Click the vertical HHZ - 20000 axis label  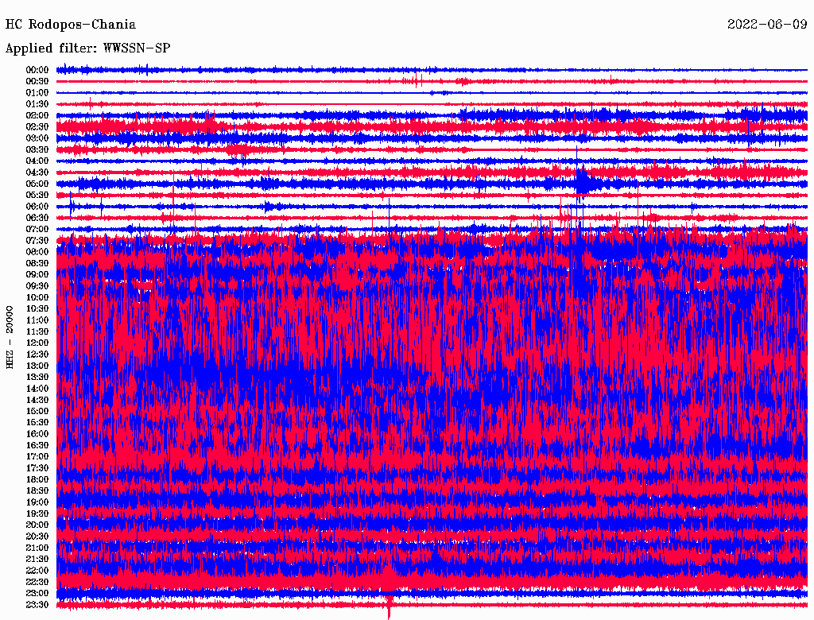[x=10, y=336]
